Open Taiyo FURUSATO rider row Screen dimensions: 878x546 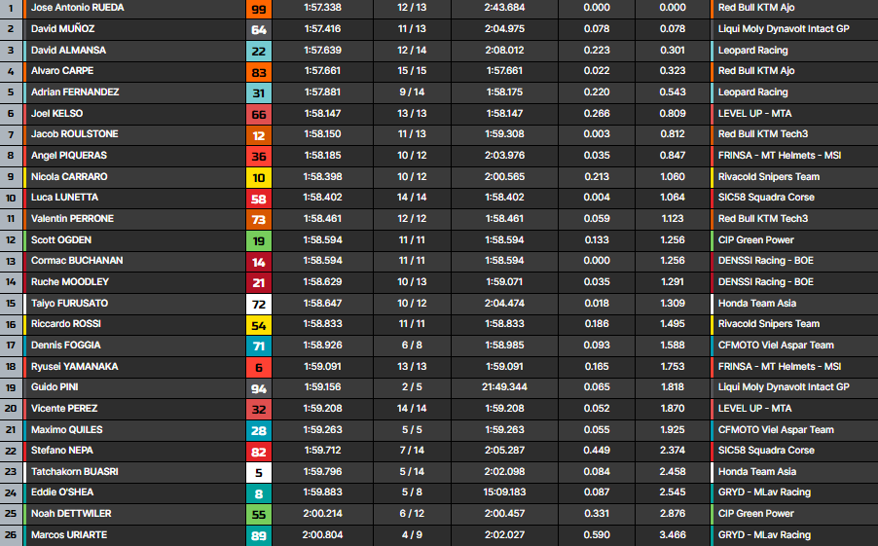pos(69,304)
